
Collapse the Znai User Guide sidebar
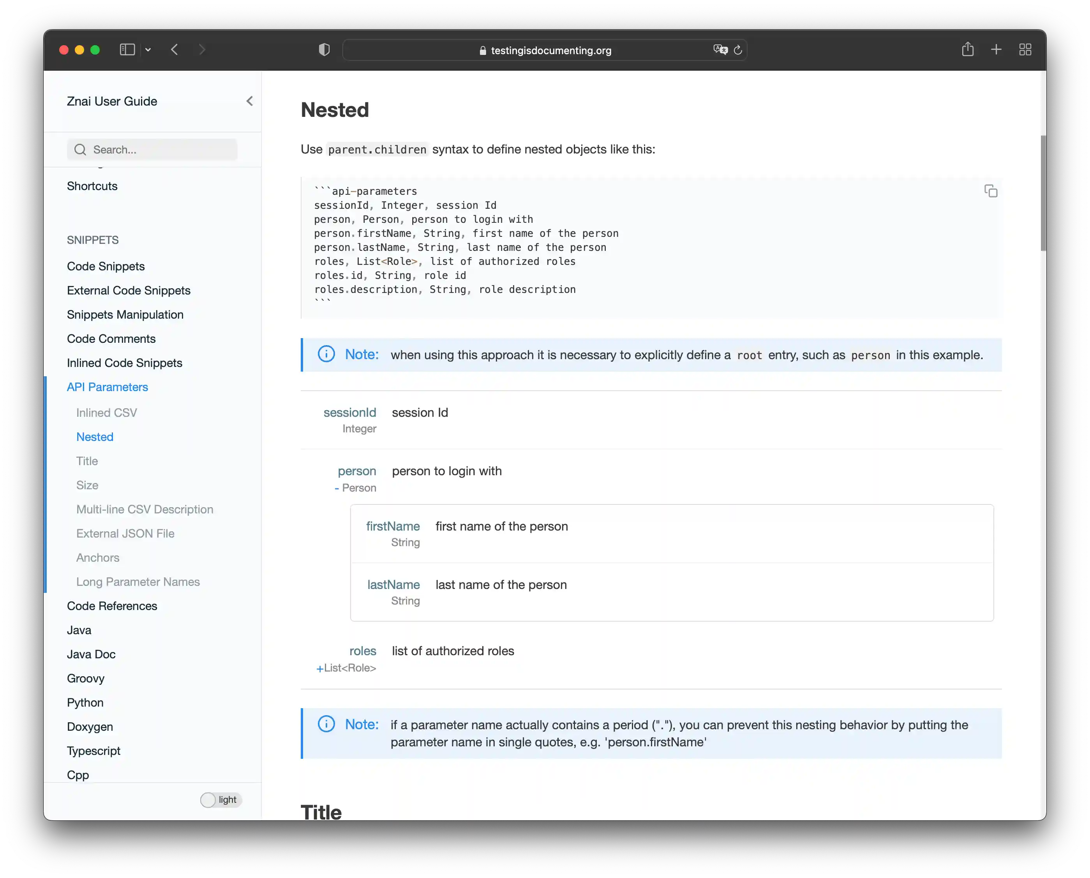[249, 100]
